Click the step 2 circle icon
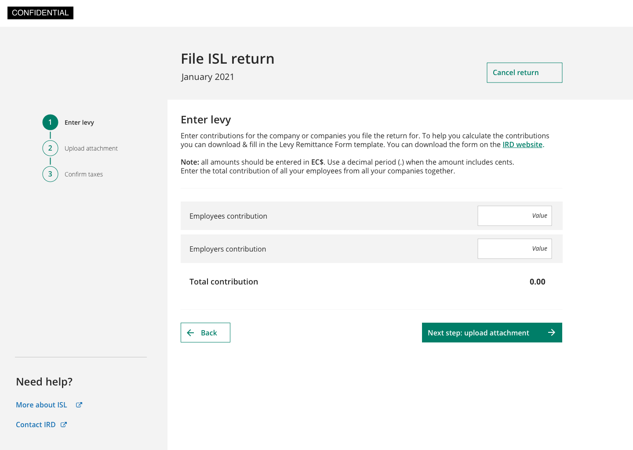The width and height of the screenshot is (633, 450). coord(50,148)
